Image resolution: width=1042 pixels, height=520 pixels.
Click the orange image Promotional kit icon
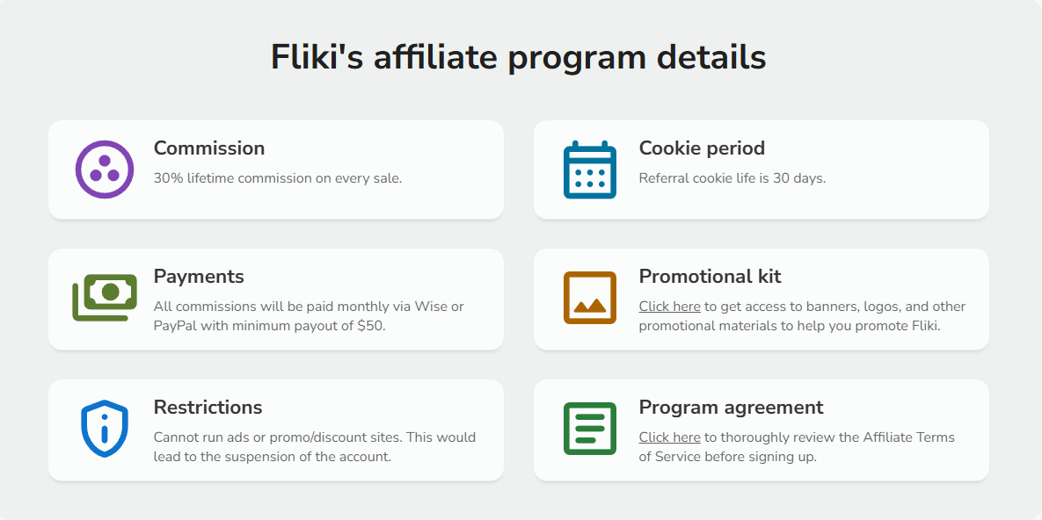(589, 298)
